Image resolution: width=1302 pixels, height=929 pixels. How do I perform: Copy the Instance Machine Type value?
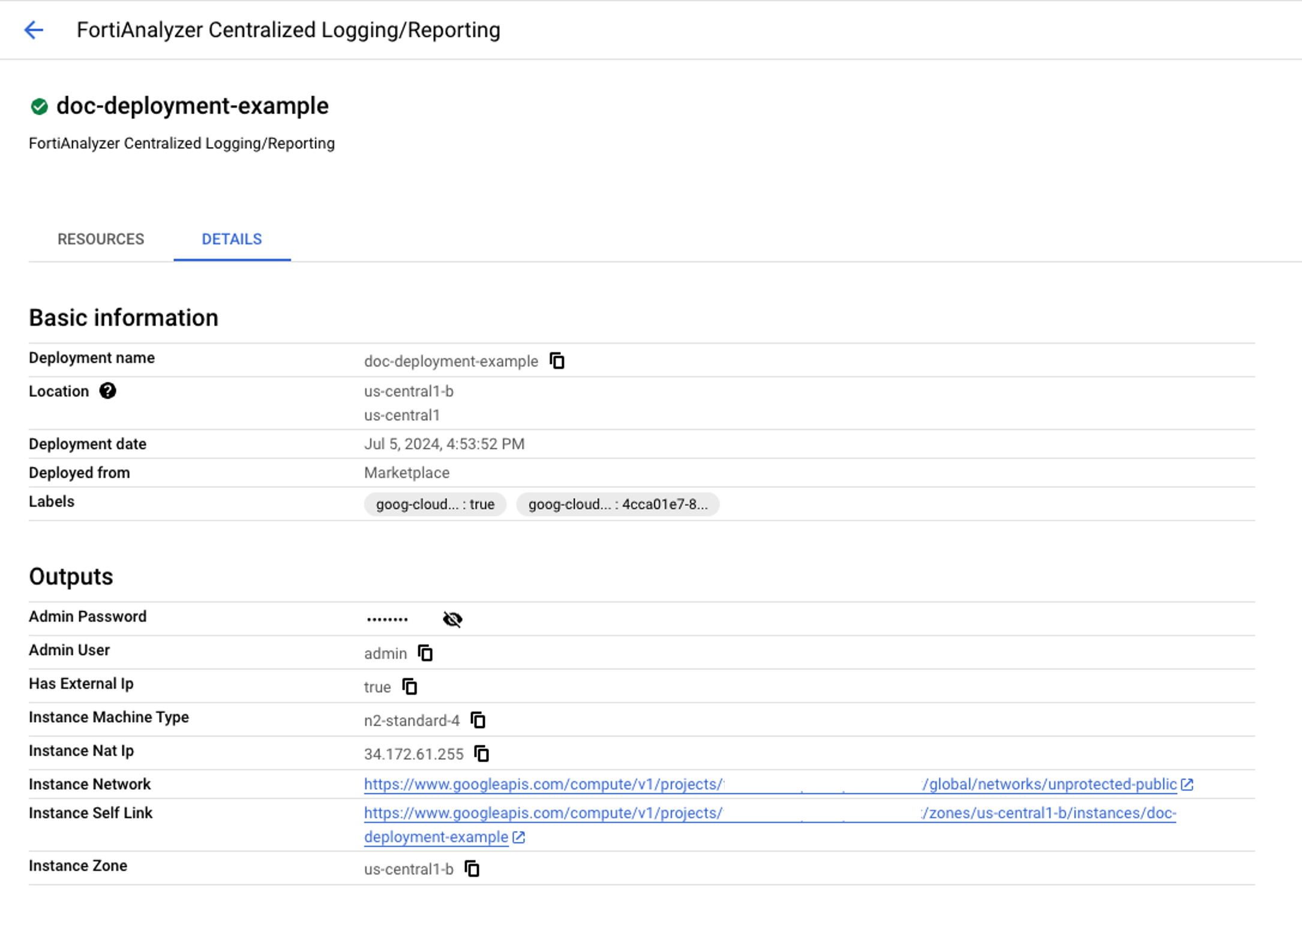[478, 720]
